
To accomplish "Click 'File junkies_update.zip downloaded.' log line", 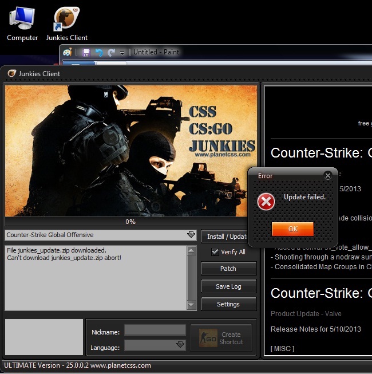I will point(57,250).
